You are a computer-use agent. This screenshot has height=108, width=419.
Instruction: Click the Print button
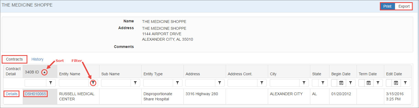click(387, 6)
